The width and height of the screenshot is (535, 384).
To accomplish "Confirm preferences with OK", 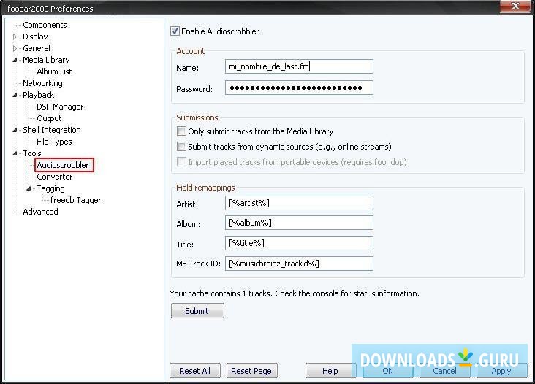I will click(x=387, y=371).
